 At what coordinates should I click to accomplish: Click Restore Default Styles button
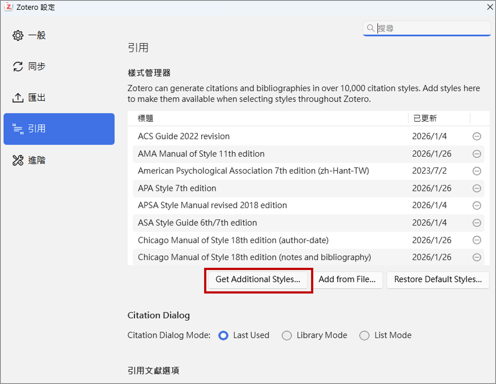[438, 280]
